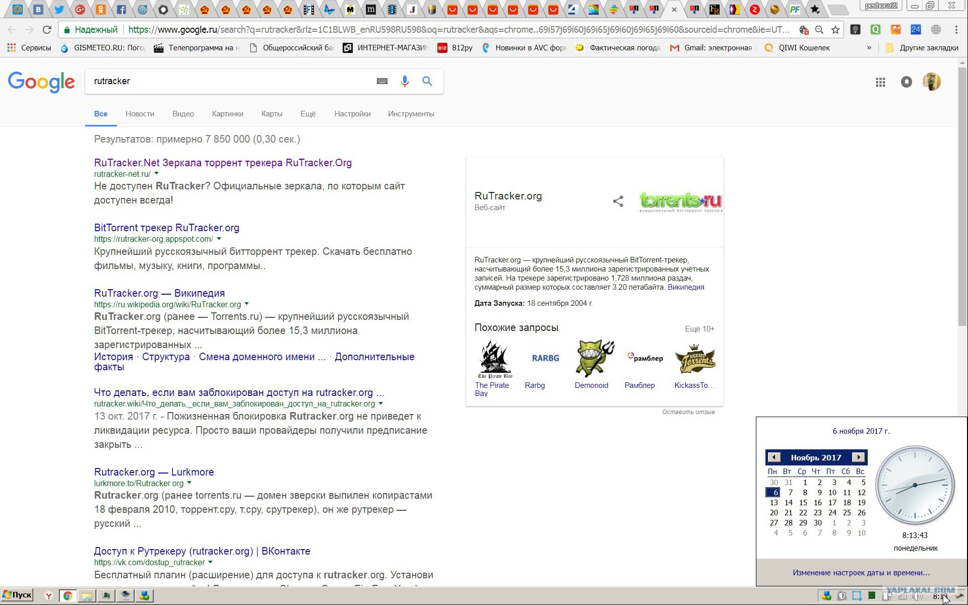The width and height of the screenshot is (968, 605).
Task: Bookmark this page with the star icon
Action: [835, 30]
